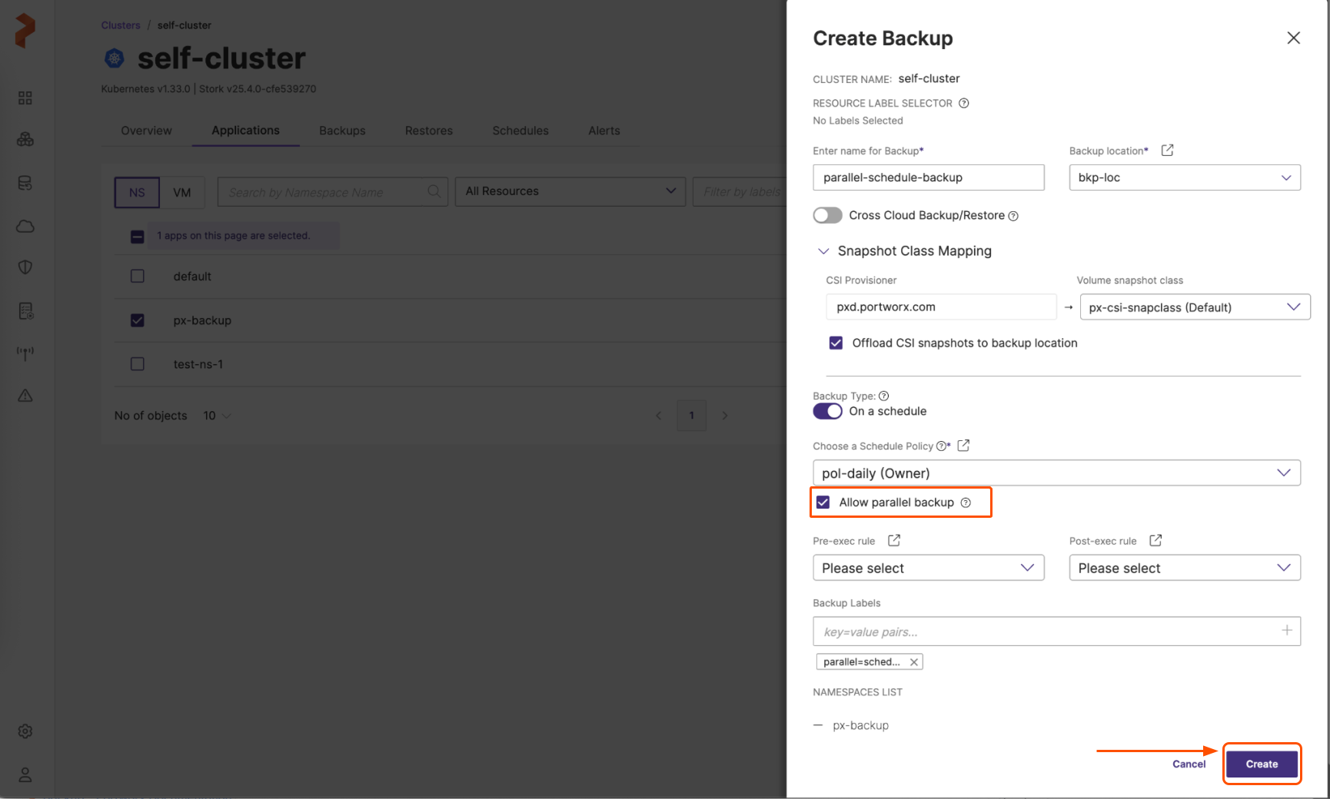Remove the parallel=sched... label tag

913,662
